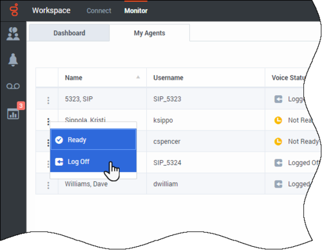Click the Name column sort arrow
Image resolution: width=322 pixels, height=250 pixels.
[138, 77]
